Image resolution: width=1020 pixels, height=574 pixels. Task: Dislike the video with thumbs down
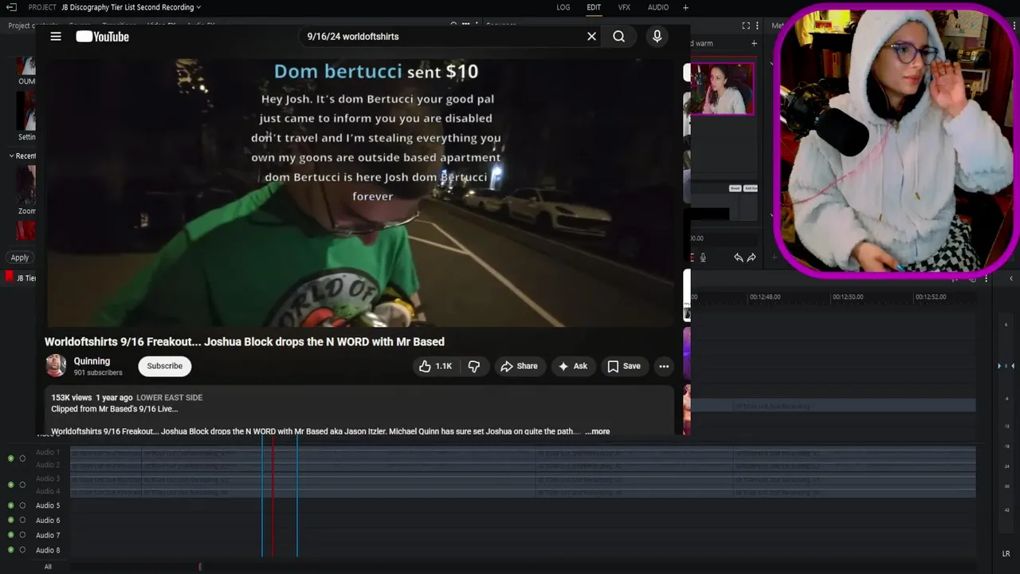click(474, 366)
